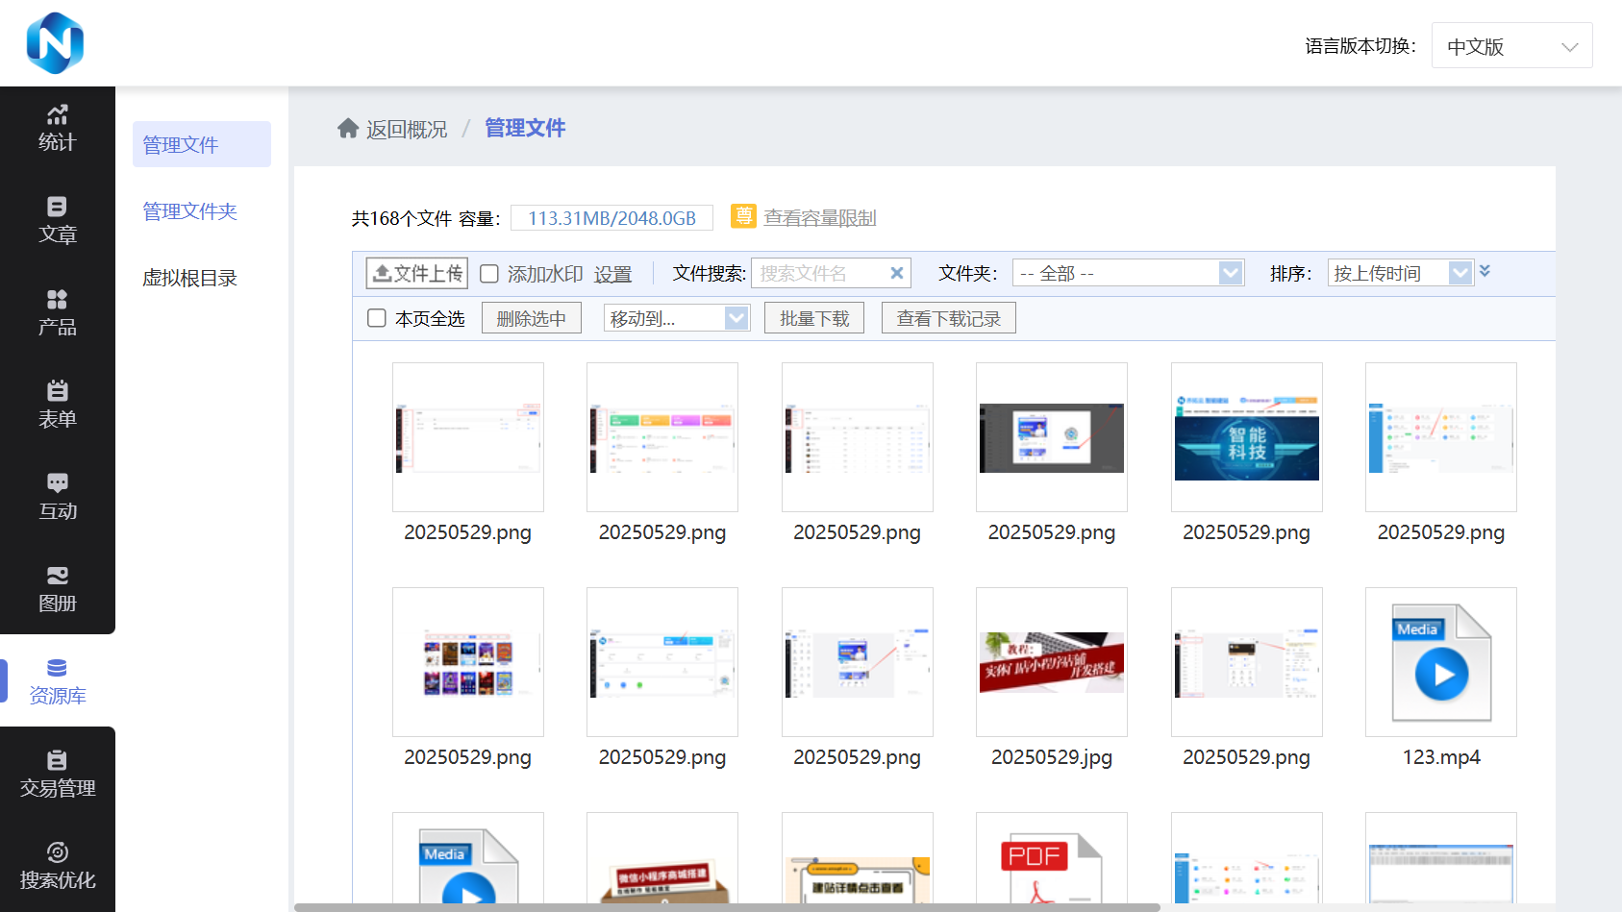Switch to the 管理文件夹 menu item
This screenshot has height=912, width=1622.
click(189, 211)
